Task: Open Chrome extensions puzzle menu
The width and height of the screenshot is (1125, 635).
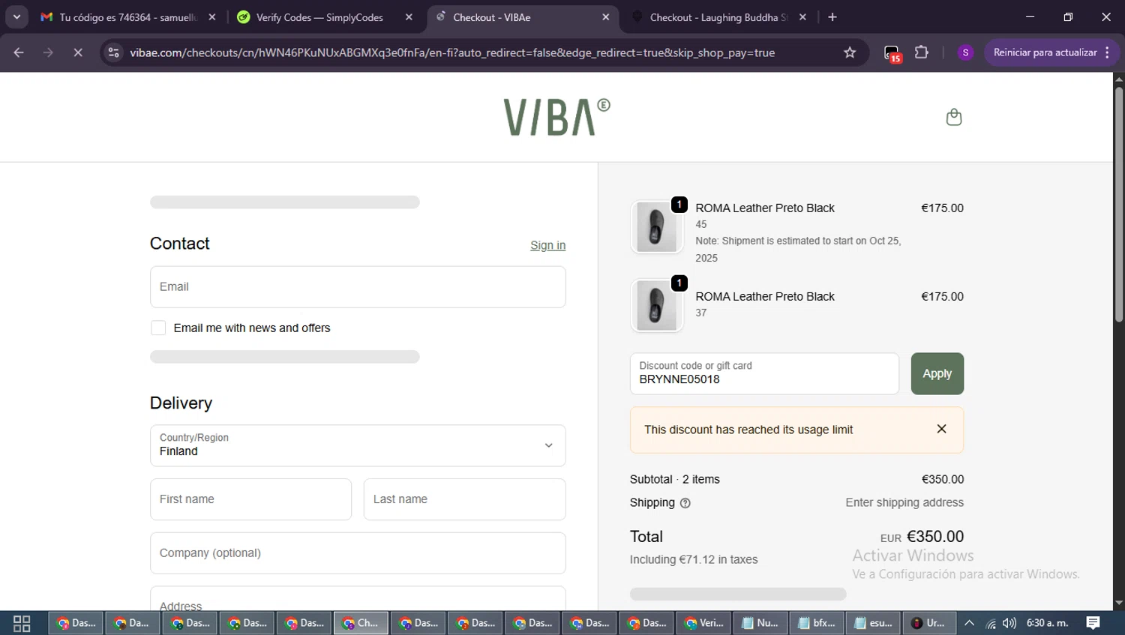Action: 922,52
